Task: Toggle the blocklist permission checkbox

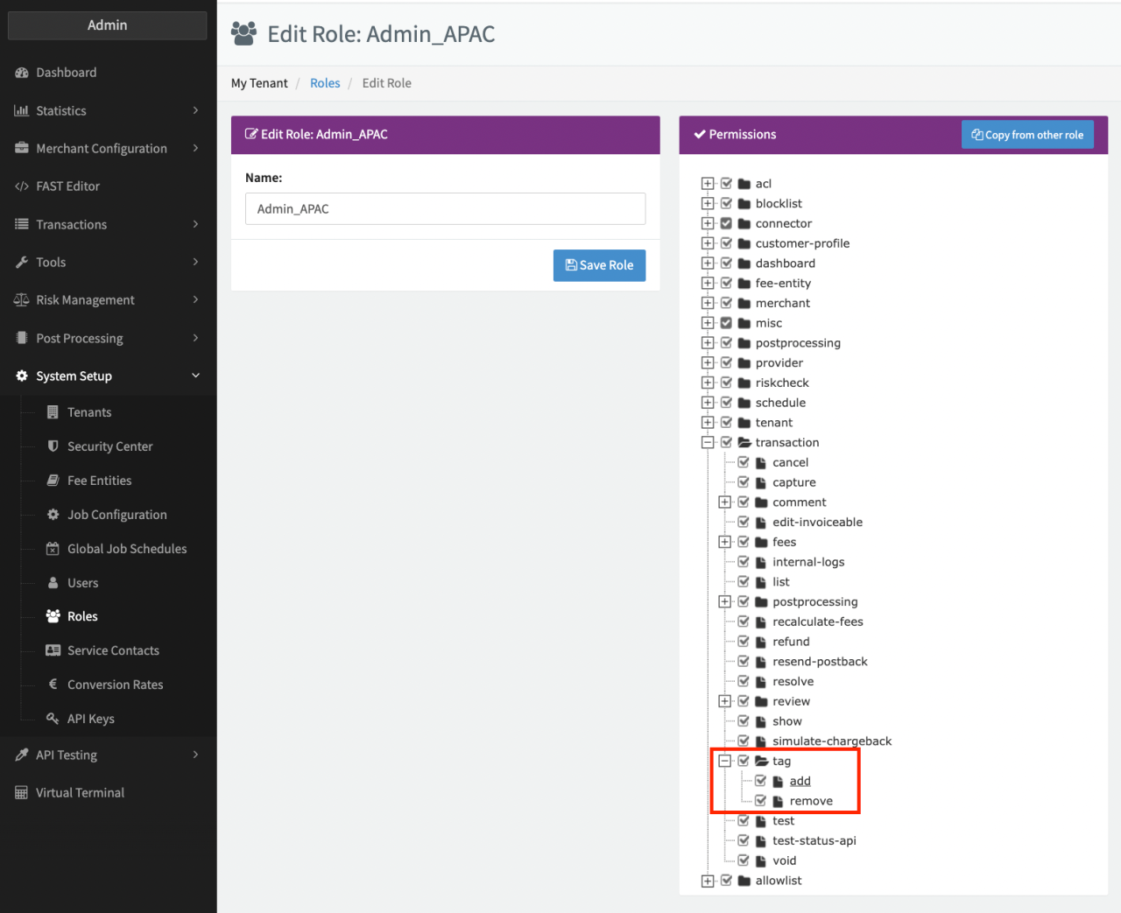Action: tap(726, 203)
